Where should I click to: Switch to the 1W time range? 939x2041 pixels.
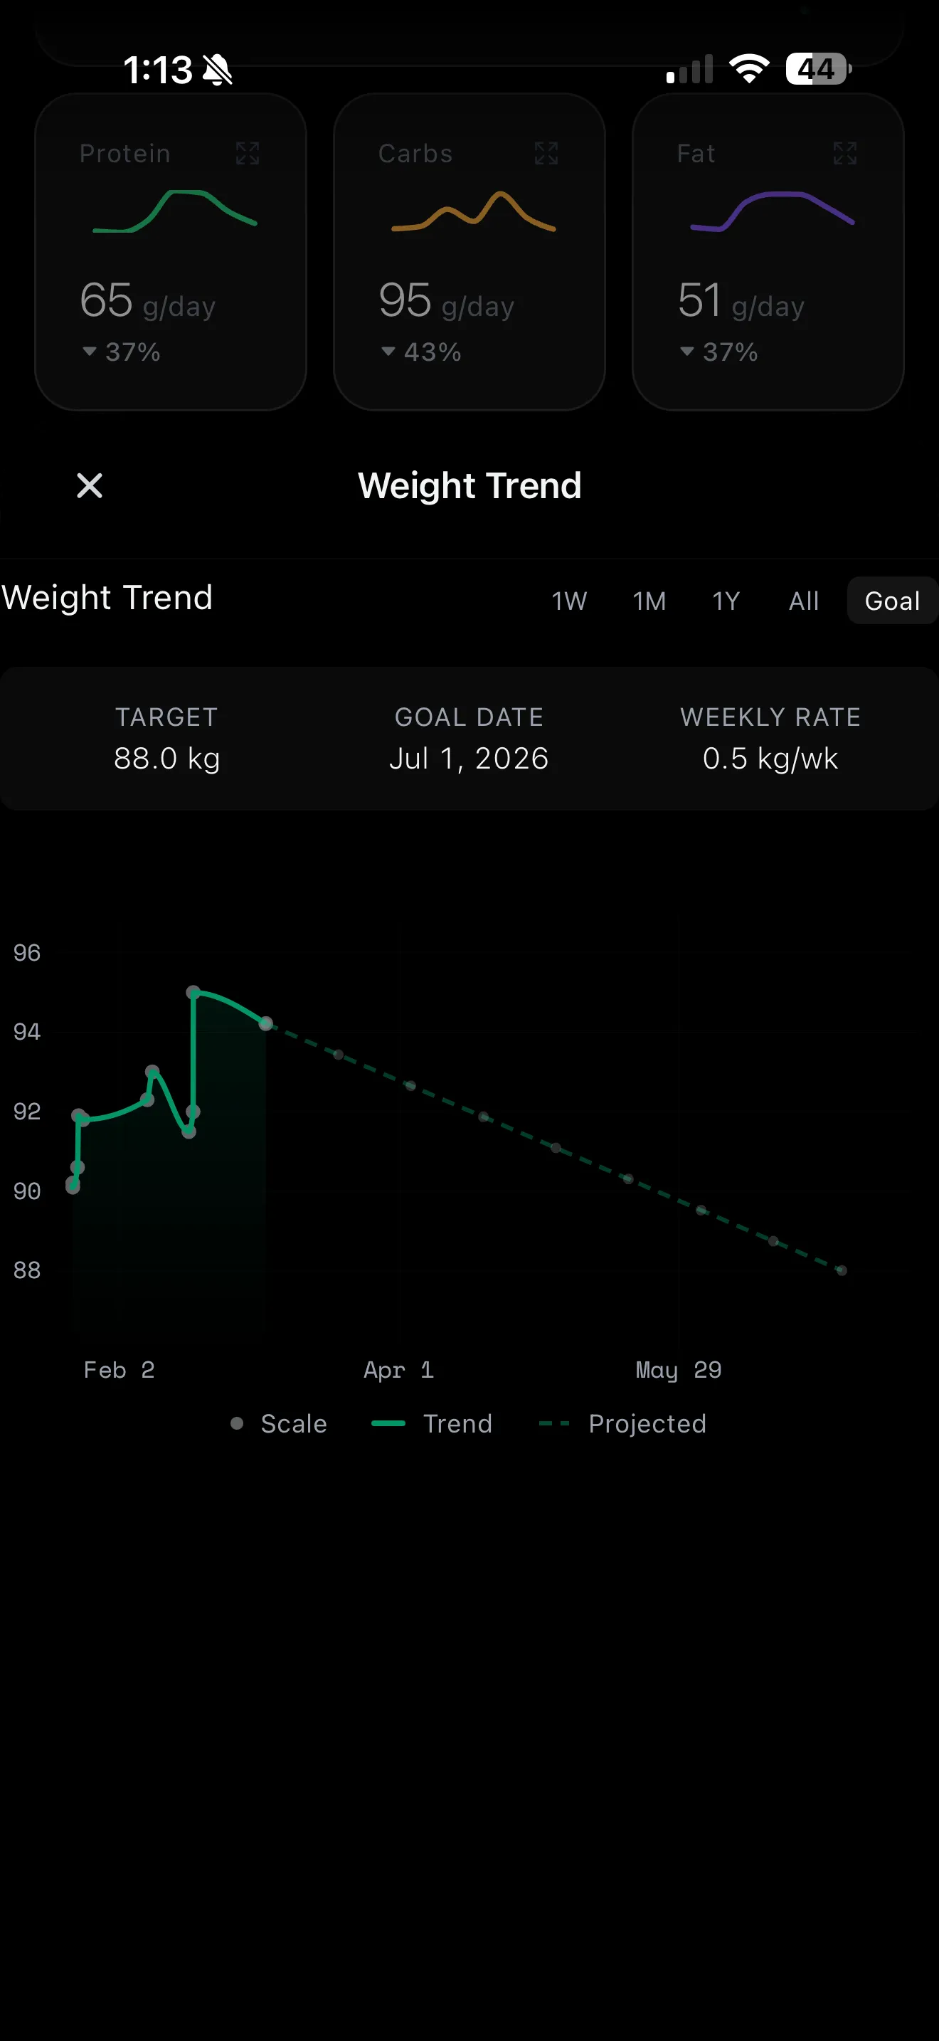pos(569,601)
